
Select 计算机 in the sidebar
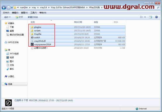click(11, 76)
